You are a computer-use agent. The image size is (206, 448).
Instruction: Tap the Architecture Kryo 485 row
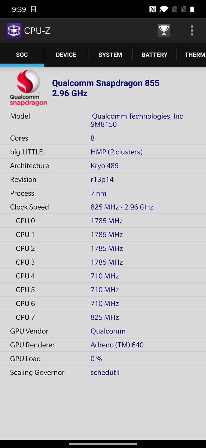(103, 166)
